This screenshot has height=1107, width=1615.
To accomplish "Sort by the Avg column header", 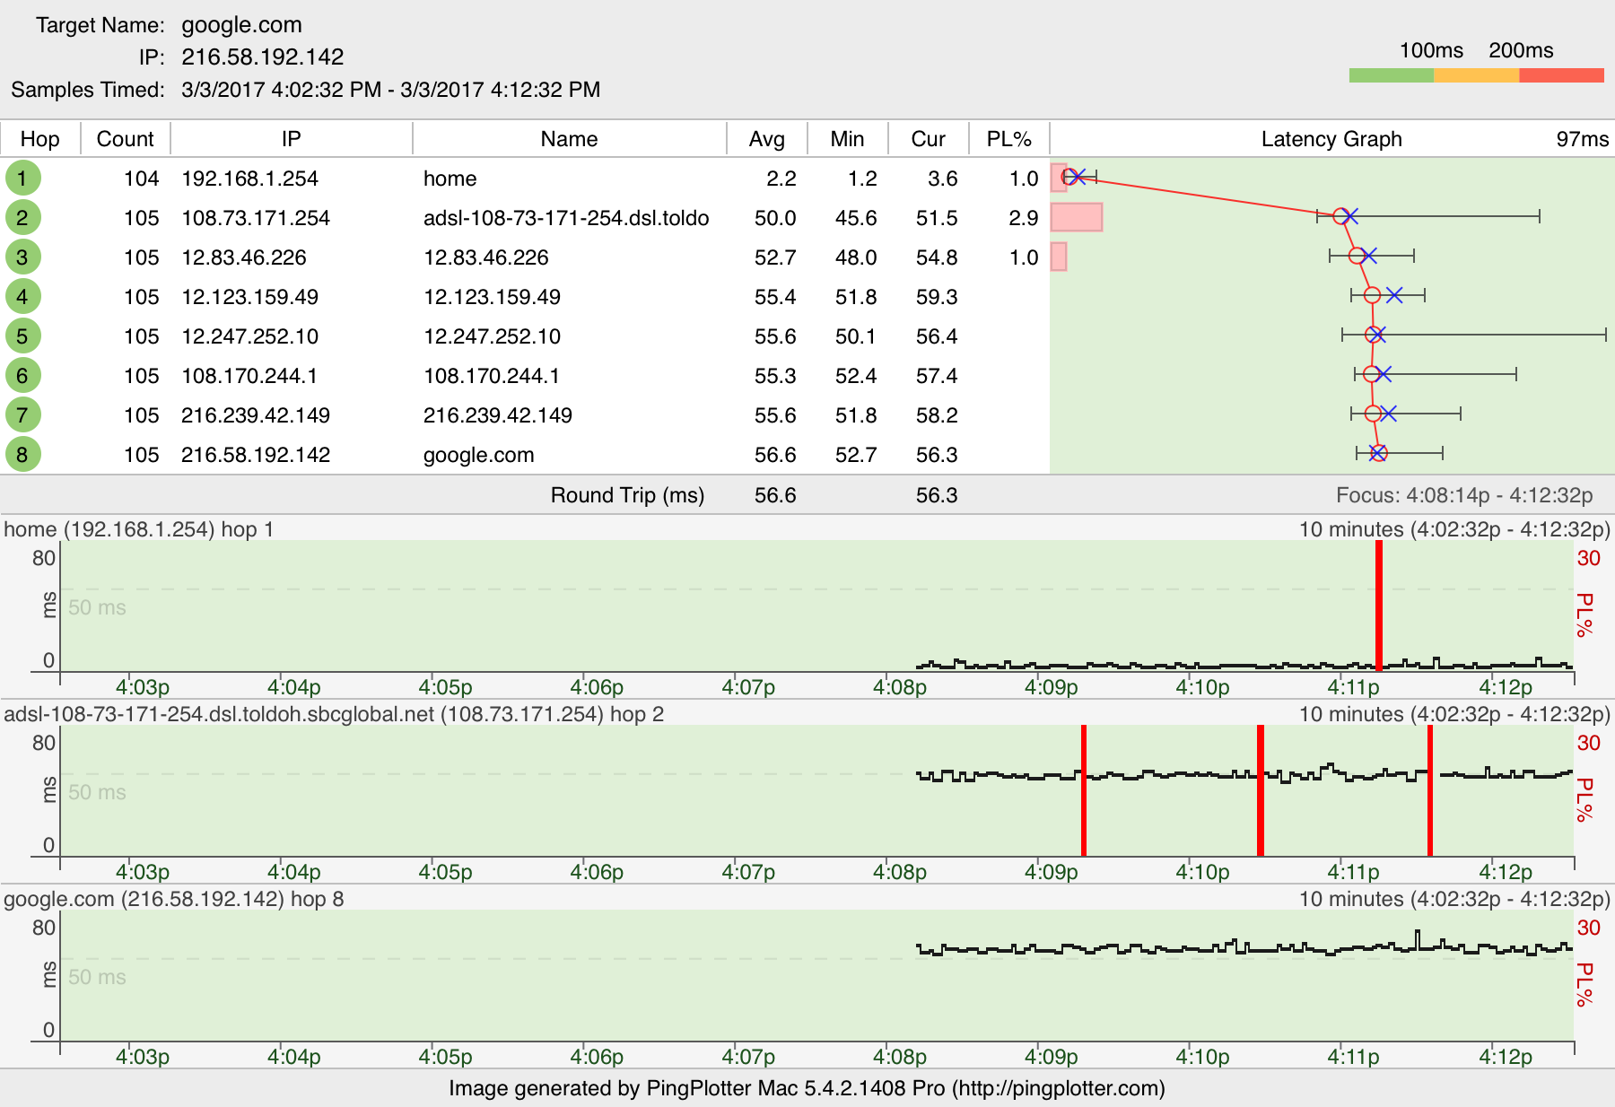I will pyautogui.click(x=766, y=139).
